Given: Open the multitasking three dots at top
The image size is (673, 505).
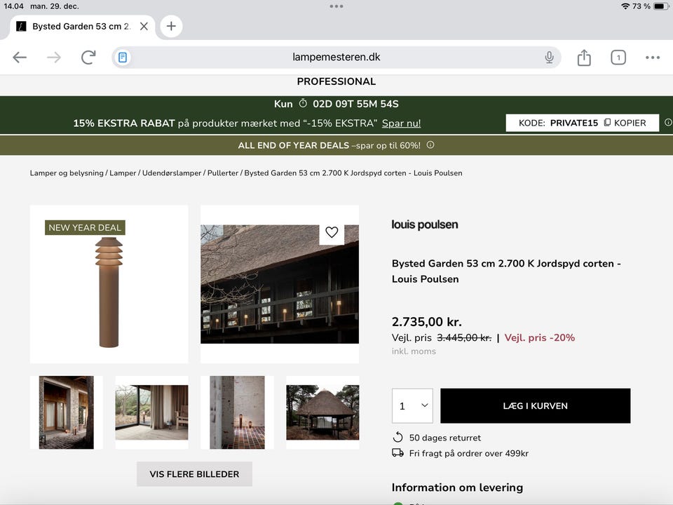Looking at the screenshot, I should pos(336,6).
